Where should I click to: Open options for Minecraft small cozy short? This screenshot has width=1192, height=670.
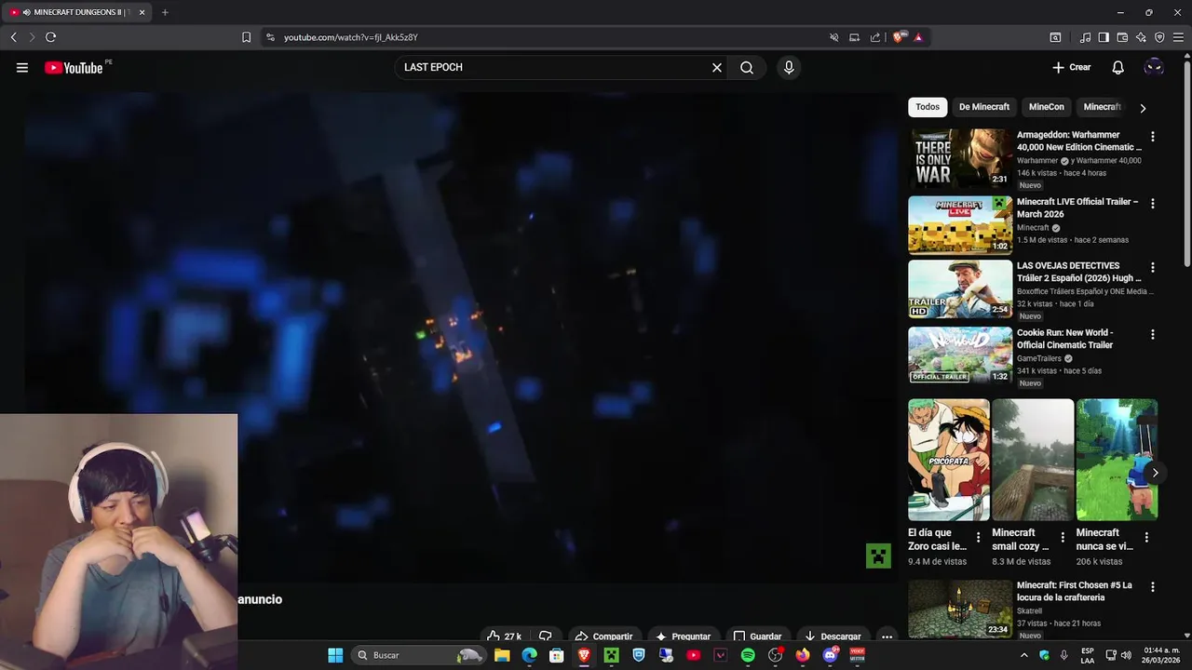point(1063,537)
